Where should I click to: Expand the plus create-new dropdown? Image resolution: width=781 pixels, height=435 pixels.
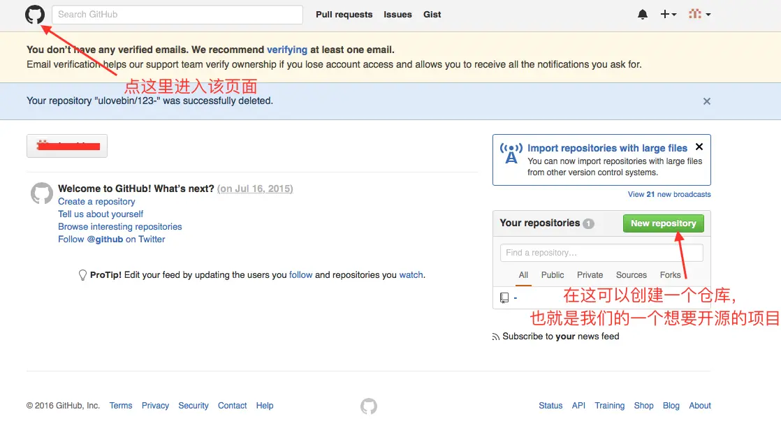click(668, 15)
